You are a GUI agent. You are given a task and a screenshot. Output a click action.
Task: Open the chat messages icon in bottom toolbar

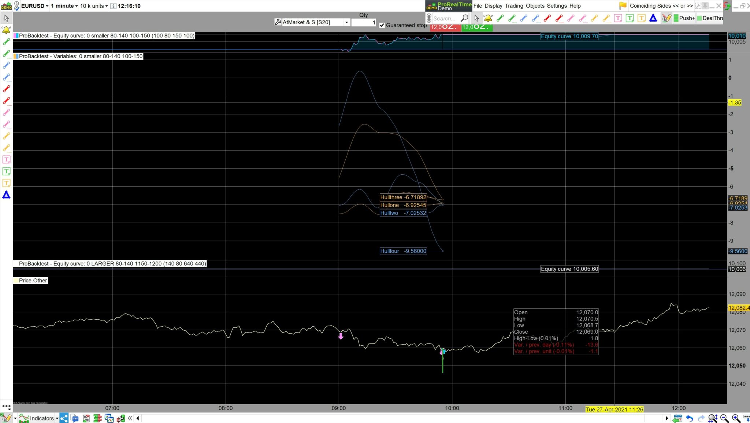coord(74,418)
